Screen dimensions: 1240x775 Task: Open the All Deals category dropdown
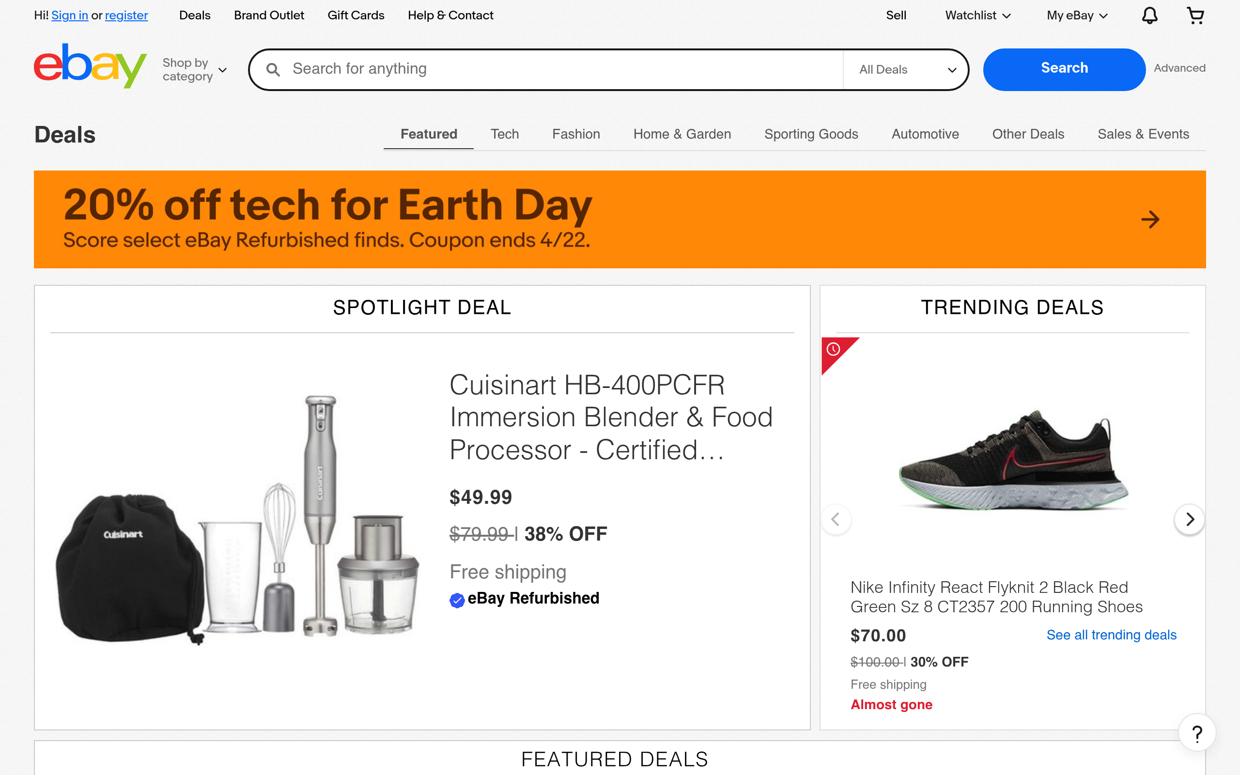[906, 70]
